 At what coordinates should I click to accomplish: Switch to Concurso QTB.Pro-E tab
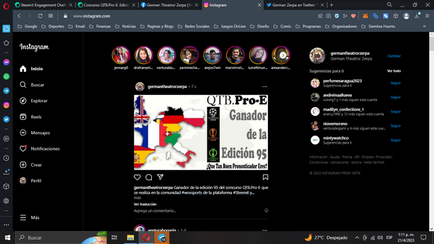click(107, 5)
